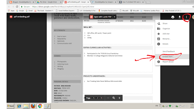Viewport: 194px width, 109px height.
Task: Open Complete Result Listing bookmark
Action: [x=108, y=11]
